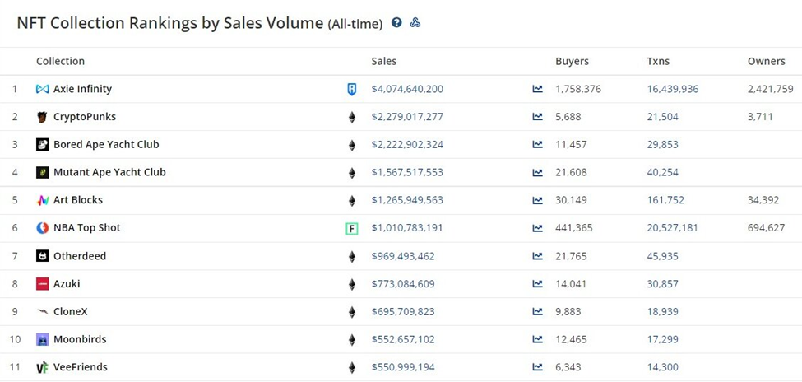
Task: Click the Ronin blockchain icon for Axie Infinity
Action: point(352,89)
